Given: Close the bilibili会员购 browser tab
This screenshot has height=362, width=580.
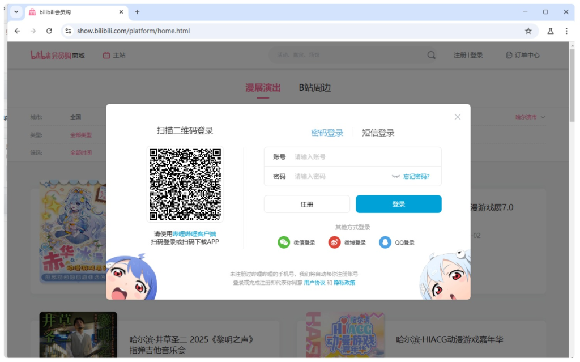Looking at the screenshot, I should [x=121, y=12].
